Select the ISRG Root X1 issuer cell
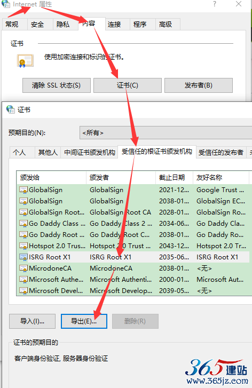This screenshot has width=252, height=388. [x=111, y=257]
